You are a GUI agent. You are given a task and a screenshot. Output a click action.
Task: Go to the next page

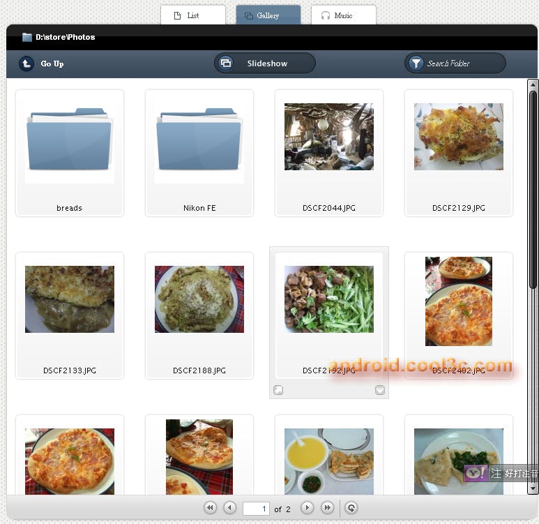tap(308, 508)
